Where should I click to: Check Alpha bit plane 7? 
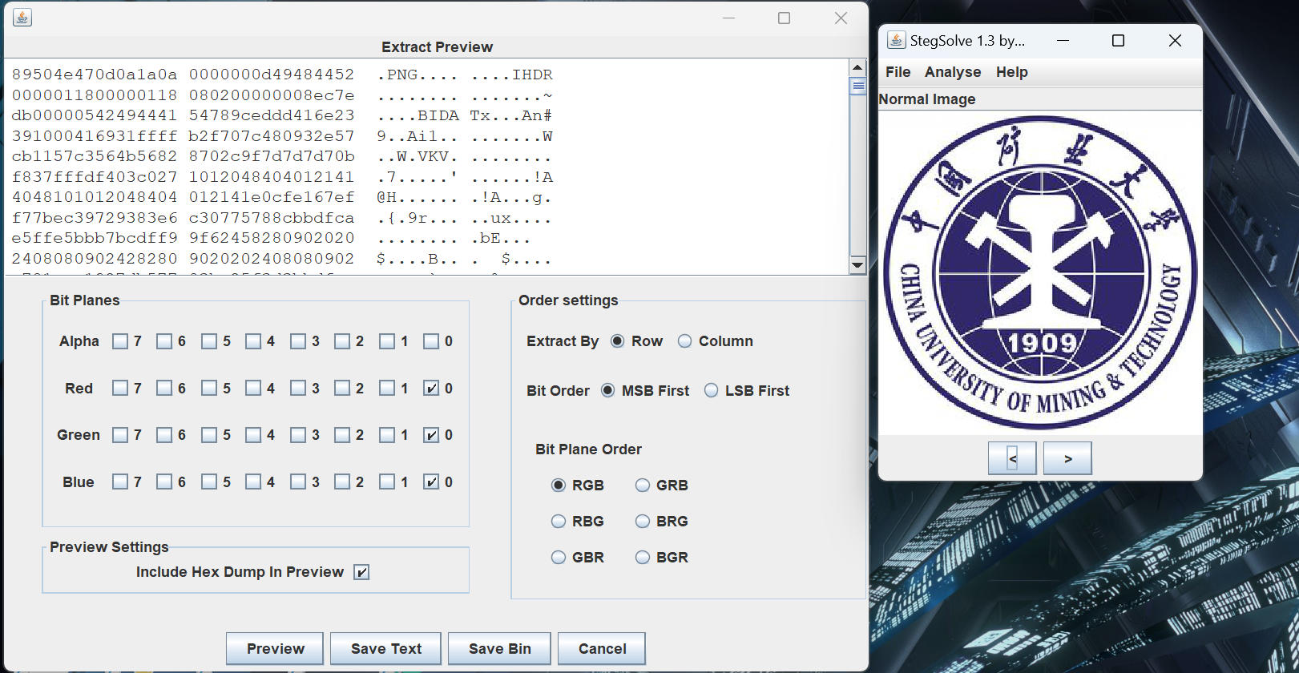(120, 341)
